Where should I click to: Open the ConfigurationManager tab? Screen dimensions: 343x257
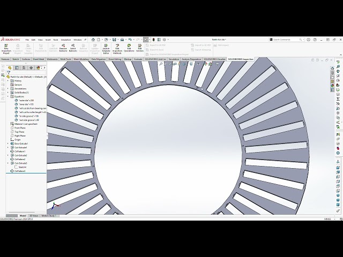pyautogui.click(x=24, y=68)
